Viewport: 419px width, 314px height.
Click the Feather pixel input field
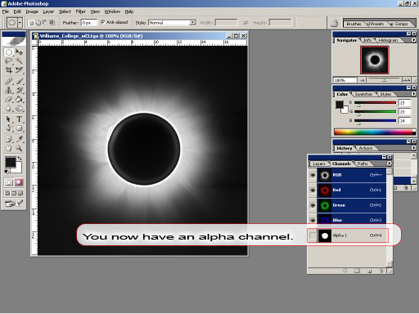(89, 23)
